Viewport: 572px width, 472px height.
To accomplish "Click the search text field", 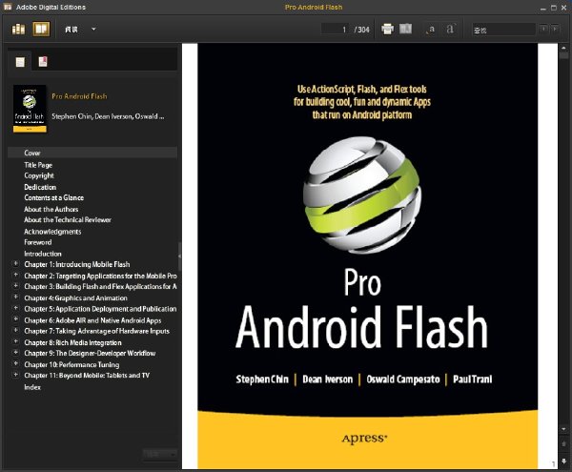I will click(503, 30).
